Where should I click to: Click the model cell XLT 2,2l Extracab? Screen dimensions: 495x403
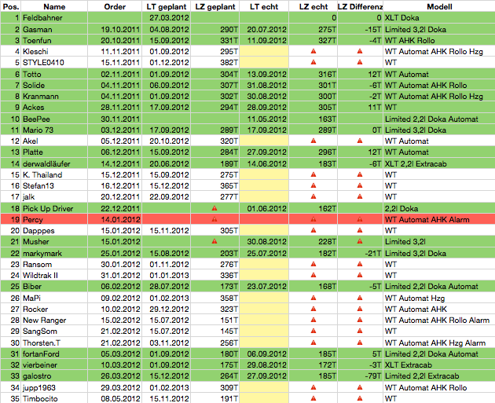pos(439,163)
